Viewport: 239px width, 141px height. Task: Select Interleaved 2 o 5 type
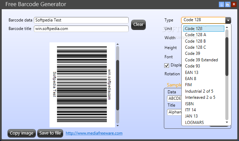point(204,97)
